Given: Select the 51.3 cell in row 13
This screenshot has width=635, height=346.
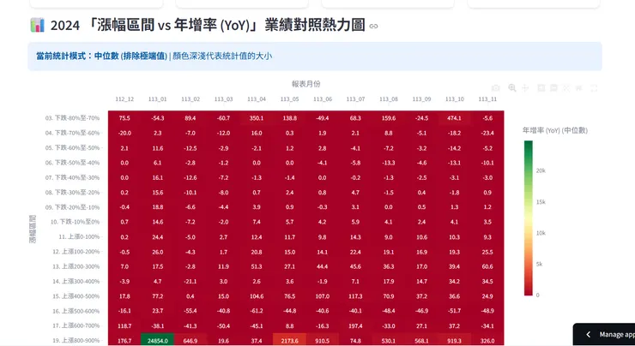Looking at the screenshot, I should point(257,266).
